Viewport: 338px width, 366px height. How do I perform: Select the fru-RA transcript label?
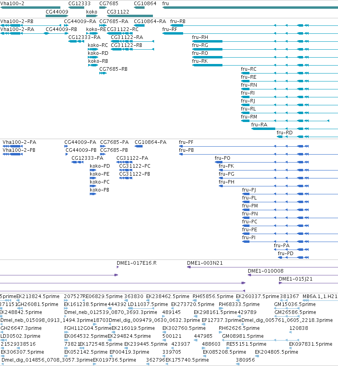[x=259, y=124]
